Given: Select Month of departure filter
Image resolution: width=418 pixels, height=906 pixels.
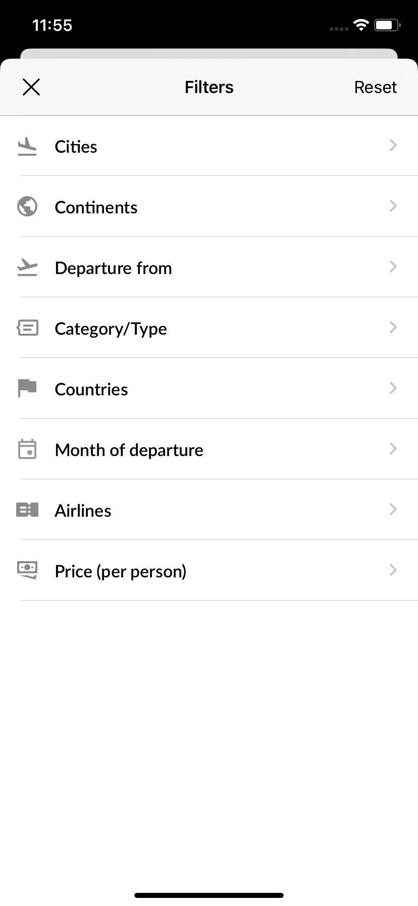Looking at the screenshot, I should click(209, 449).
